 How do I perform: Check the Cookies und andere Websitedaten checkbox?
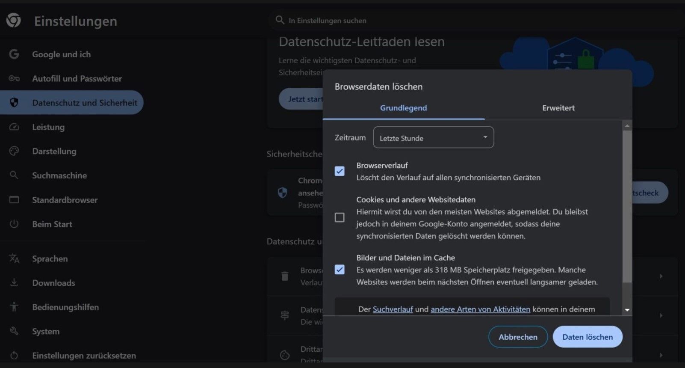click(340, 217)
